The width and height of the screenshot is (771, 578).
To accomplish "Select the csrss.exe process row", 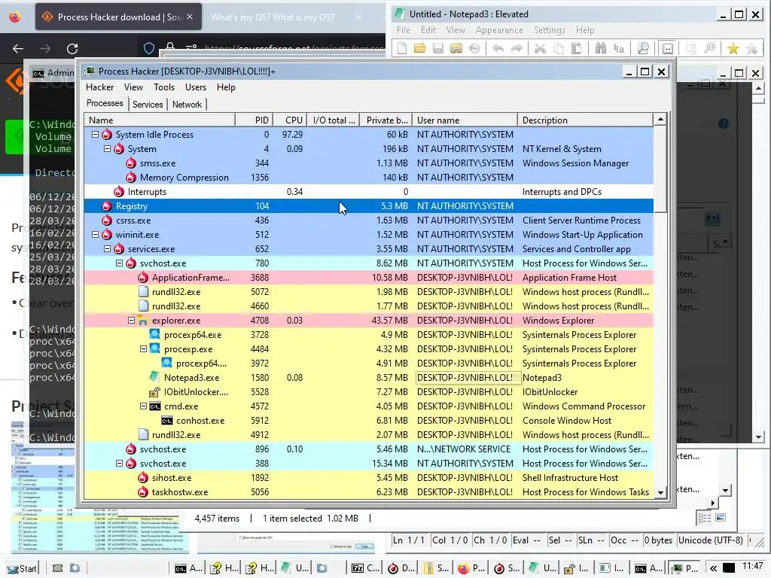I will pos(369,221).
